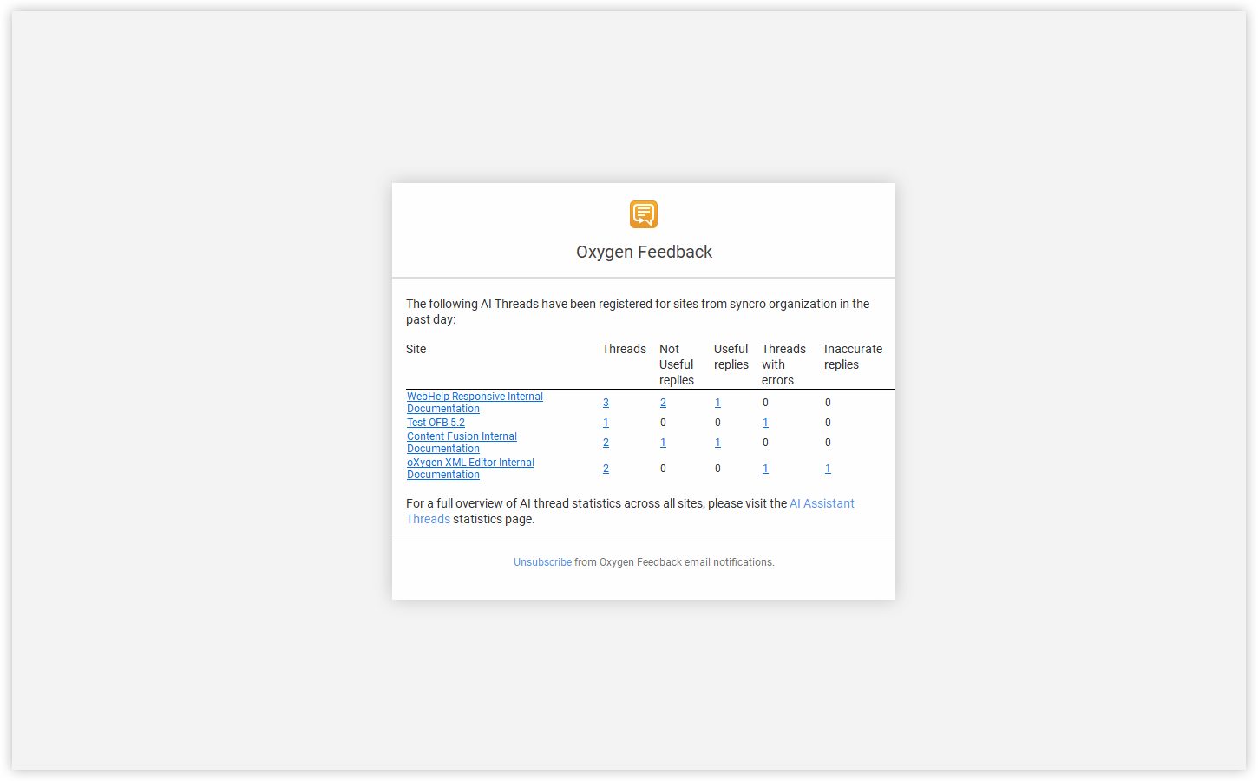
Task: Open Content Fusion Internal Documentation link
Action: pyautogui.click(x=462, y=443)
